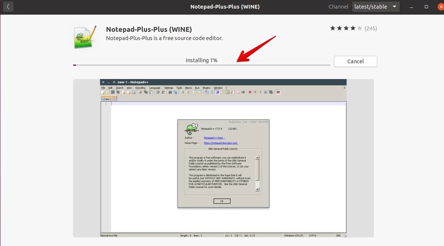Screen dimensions: 444x246
Task: Click the 'Installing 1%' status text
Action: [x=202, y=60]
